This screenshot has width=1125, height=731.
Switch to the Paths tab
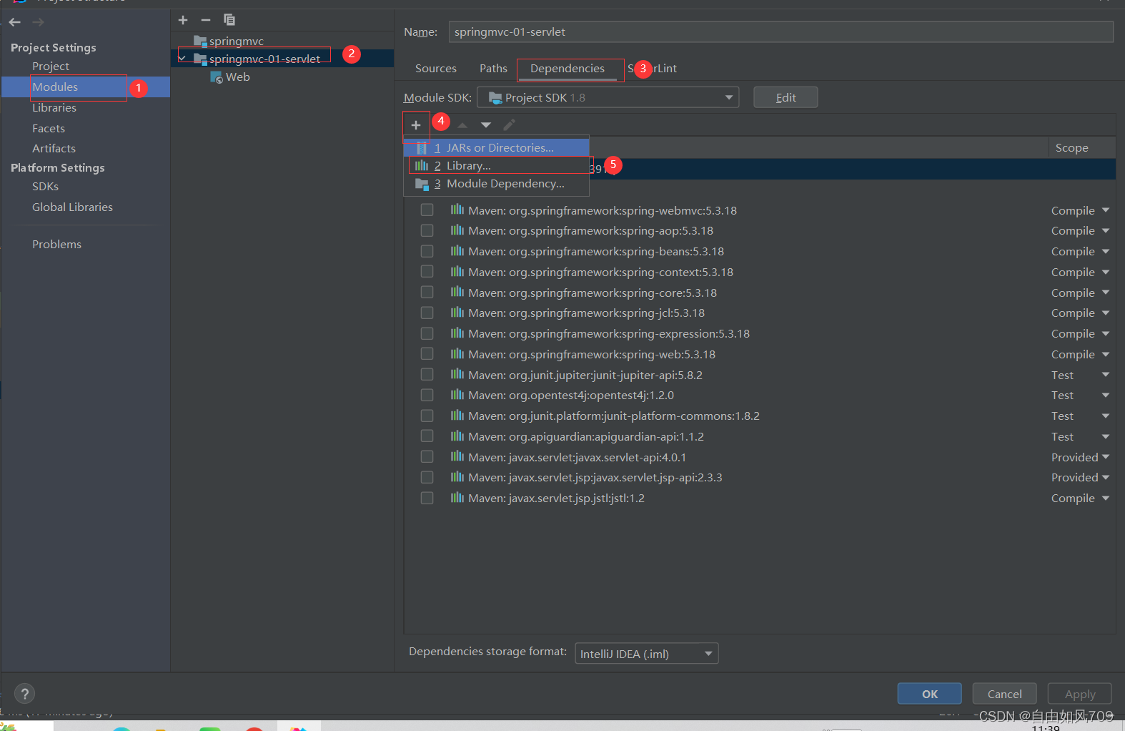coord(493,69)
